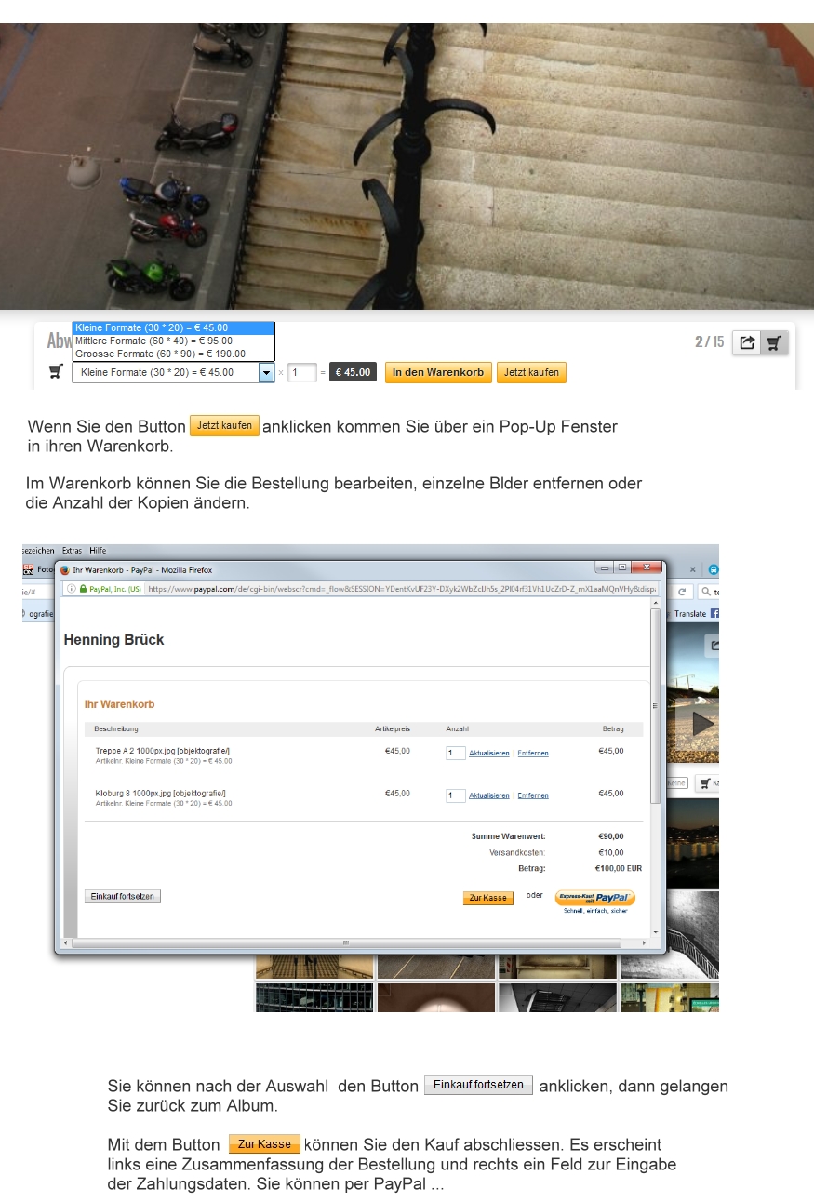Click Zur Kasse button in the PayPal cart

487,898
